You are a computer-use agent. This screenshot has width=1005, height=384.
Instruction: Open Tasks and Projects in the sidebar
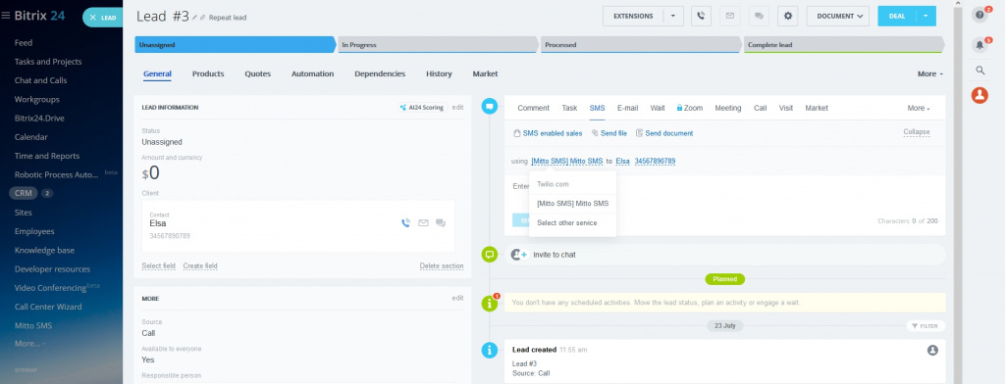click(x=48, y=62)
